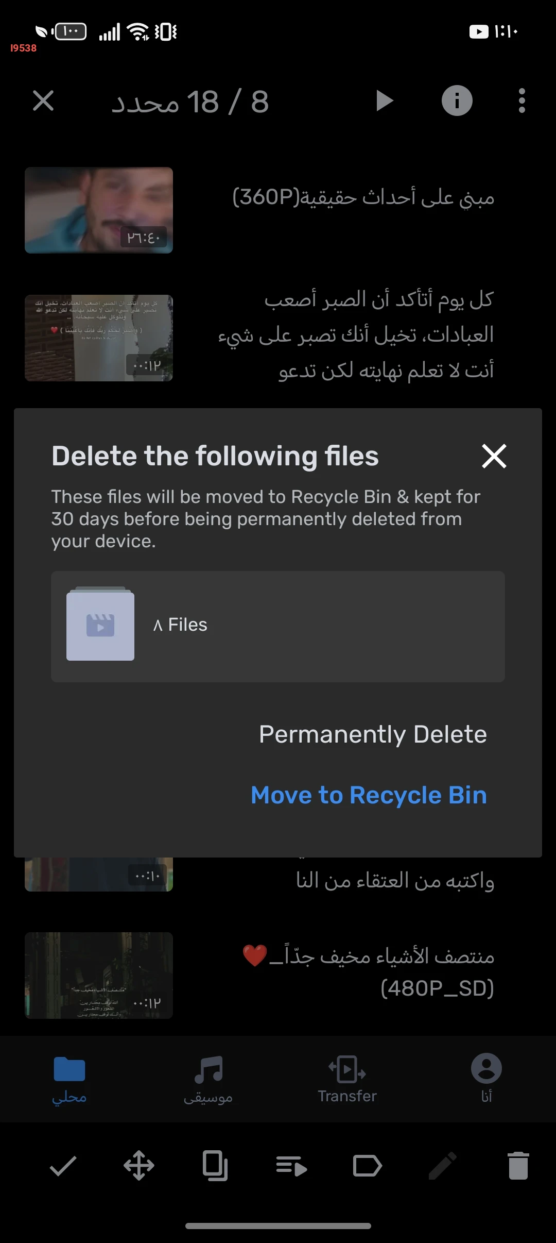Open the 360P video thumbnail

coord(99,210)
